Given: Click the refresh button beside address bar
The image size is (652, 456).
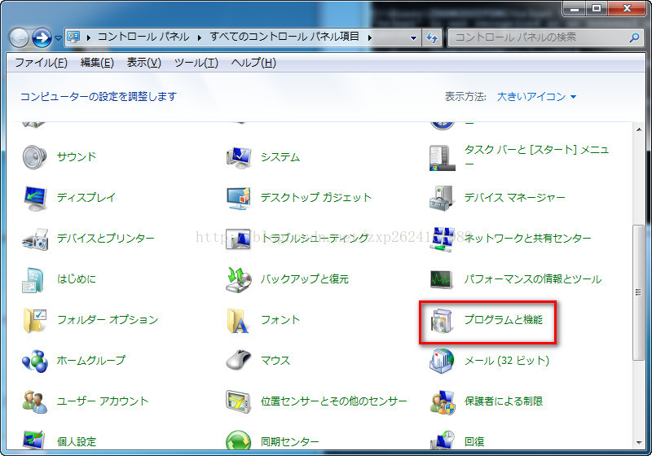Looking at the screenshot, I should 433,37.
